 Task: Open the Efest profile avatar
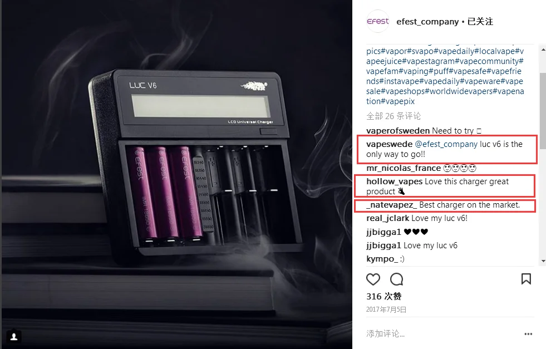(378, 21)
